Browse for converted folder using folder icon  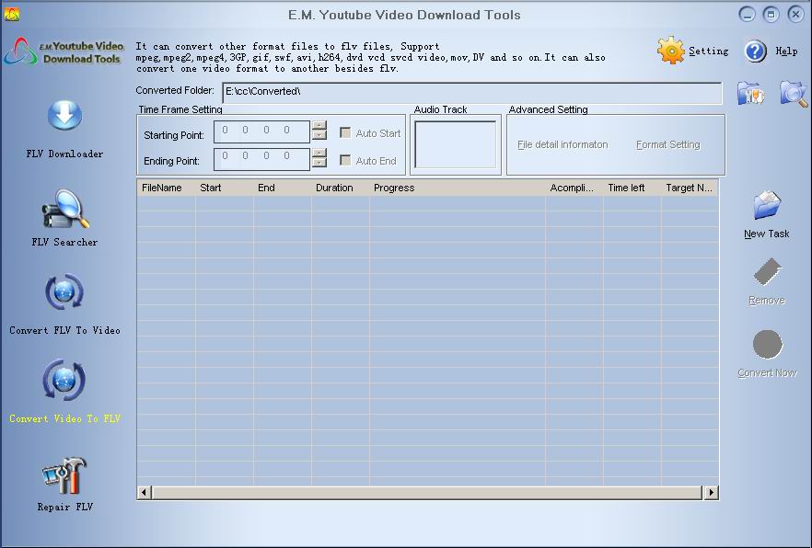point(750,94)
